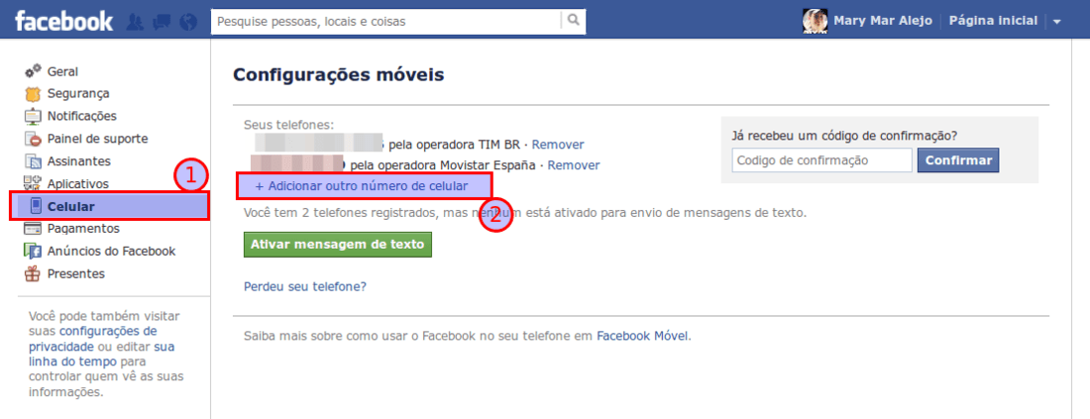The height and width of the screenshot is (419, 1090).
Task: Click the Pagamentos card icon
Action: tap(33, 229)
